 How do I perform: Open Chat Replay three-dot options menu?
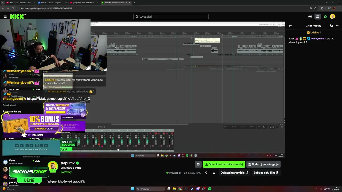tap(337, 26)
